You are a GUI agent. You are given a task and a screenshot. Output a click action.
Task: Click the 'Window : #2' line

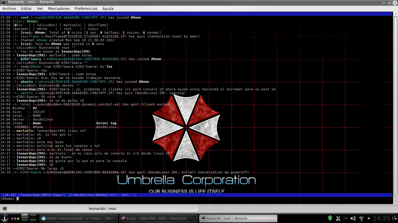[x=25, y=108]
